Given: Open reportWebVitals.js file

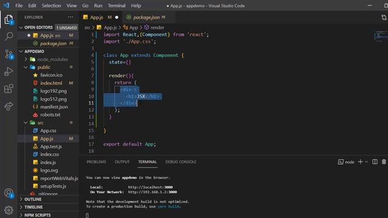Looking at the screenshot, I should tap(48, 178).
